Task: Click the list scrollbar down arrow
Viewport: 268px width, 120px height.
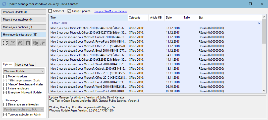Action: pyautogui.click(x=264, y=91)
